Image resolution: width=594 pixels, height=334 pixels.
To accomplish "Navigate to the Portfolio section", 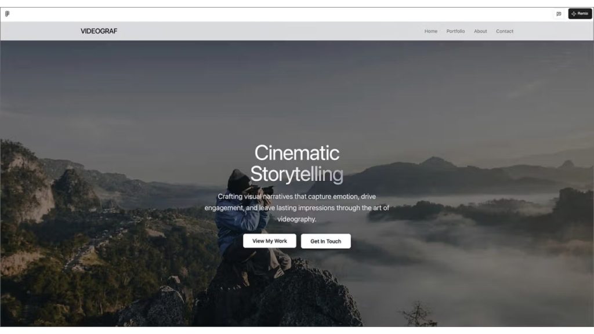I will (x=455, y=31).
